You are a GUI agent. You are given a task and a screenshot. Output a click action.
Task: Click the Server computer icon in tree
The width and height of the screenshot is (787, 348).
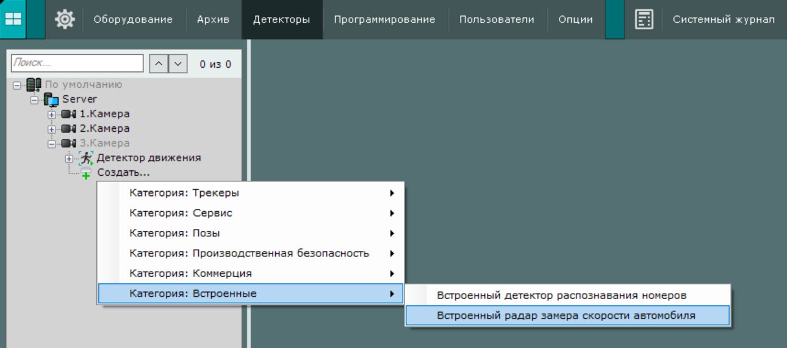pos(52,100)
